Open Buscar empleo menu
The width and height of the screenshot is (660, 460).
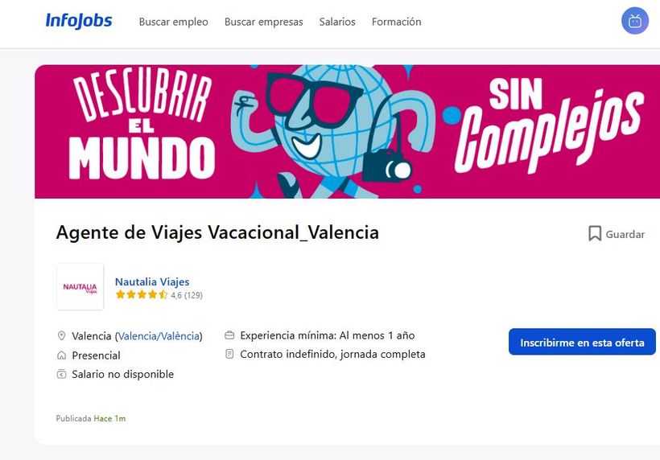[x=173, y=22]
